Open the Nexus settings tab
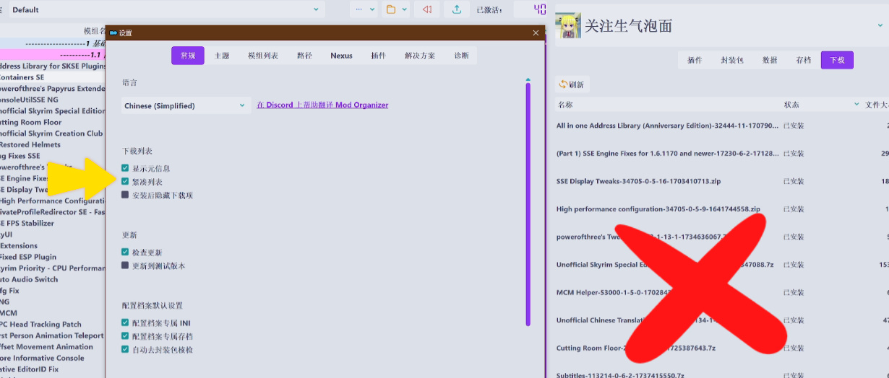 coord(342,56)
